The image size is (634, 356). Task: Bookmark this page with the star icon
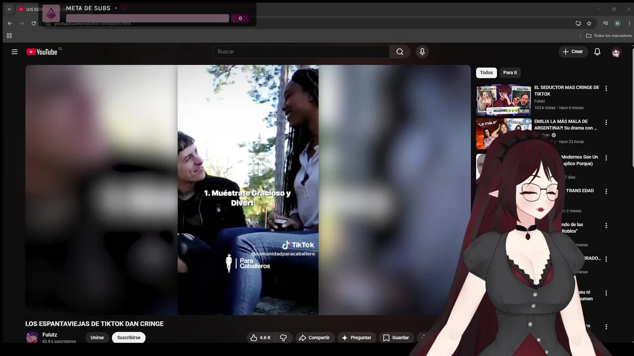coord(589,23)
